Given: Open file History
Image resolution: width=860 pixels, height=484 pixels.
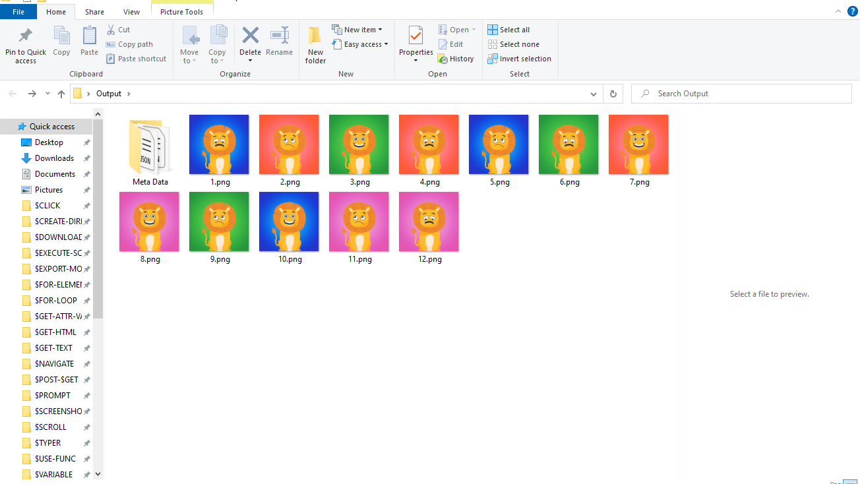Looking at the screenshot, I should click(x=456, y=59).
